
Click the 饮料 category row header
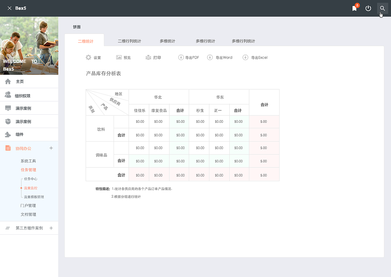(100, 129)
